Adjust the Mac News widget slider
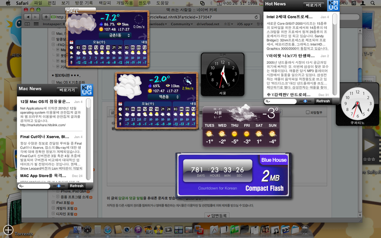Screen dimensions: 381x238 click(x=59, y=186)
